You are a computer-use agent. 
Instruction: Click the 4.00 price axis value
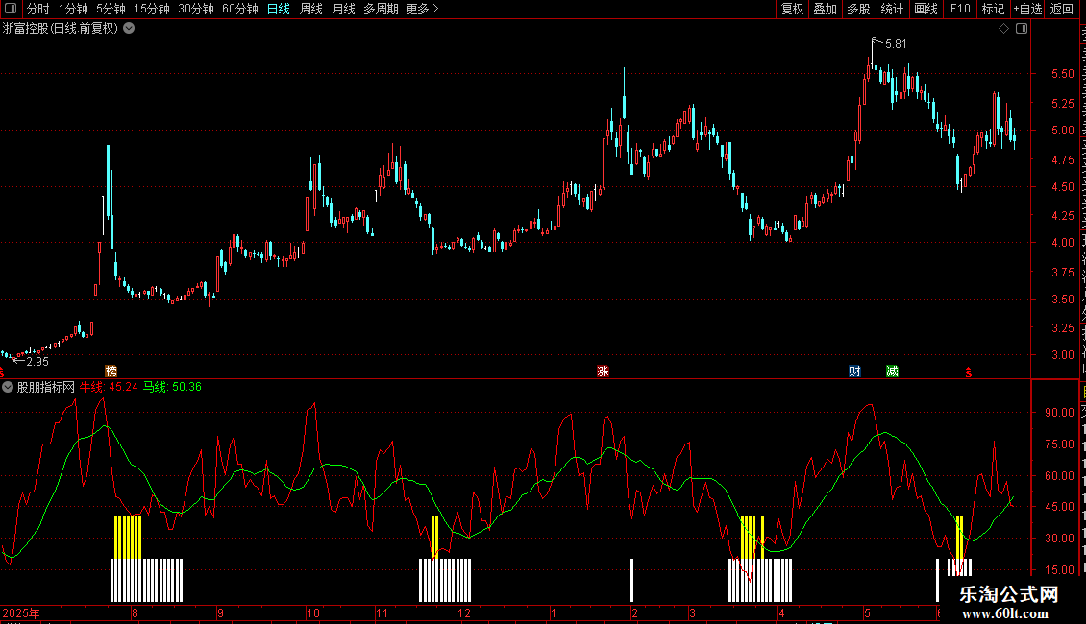point(1063,243)
